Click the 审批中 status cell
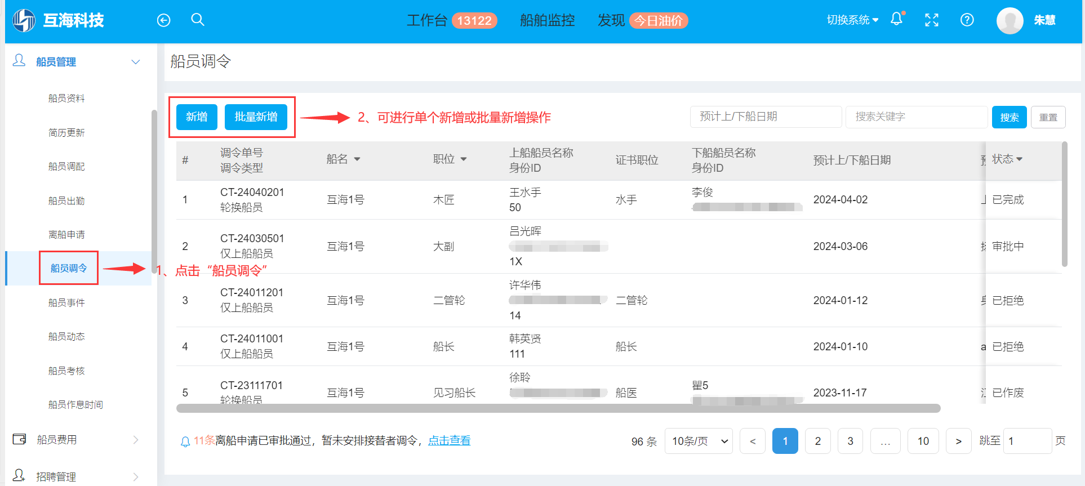 (1008, 247)
